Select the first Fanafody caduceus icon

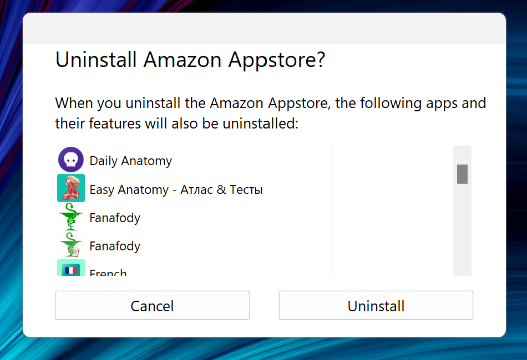[x=70, y=217]
